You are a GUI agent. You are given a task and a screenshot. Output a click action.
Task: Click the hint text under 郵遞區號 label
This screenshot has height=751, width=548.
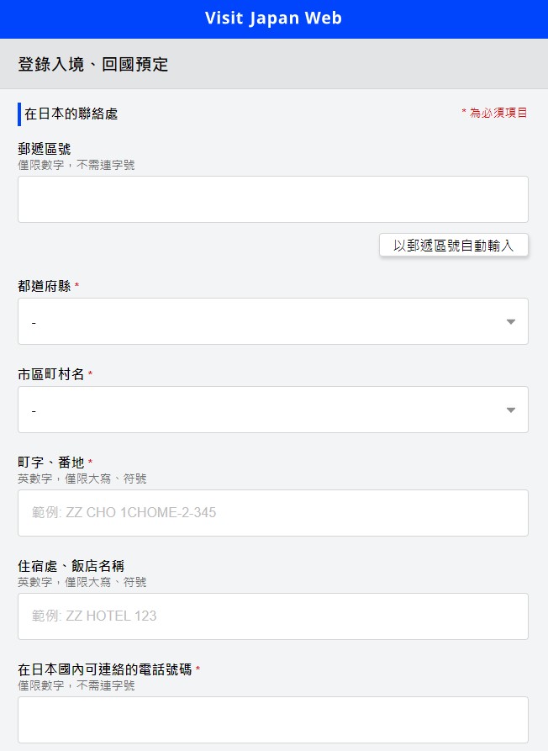coord(76,165)
